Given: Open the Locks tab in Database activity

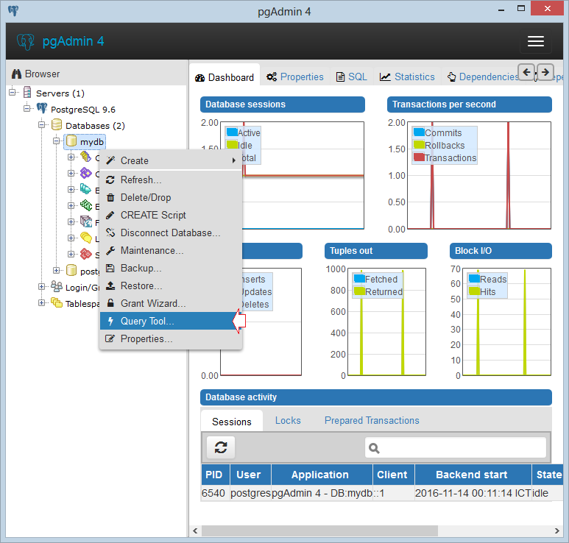Looking at the screenshot, I should click(288, 420).
